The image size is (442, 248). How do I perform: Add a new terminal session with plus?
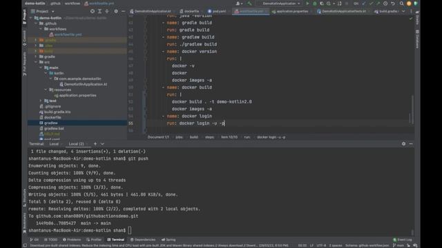pos(95,144)
